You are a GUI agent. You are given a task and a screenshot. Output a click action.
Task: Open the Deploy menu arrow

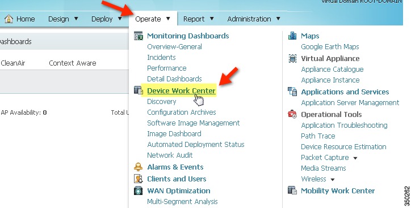(x=120, y=19)
